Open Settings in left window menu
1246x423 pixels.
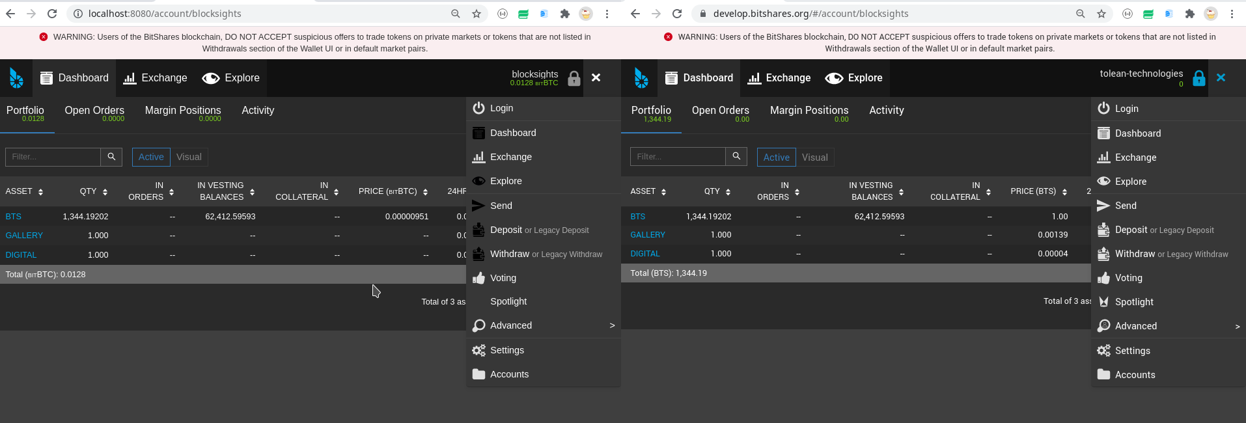(544, 350)
